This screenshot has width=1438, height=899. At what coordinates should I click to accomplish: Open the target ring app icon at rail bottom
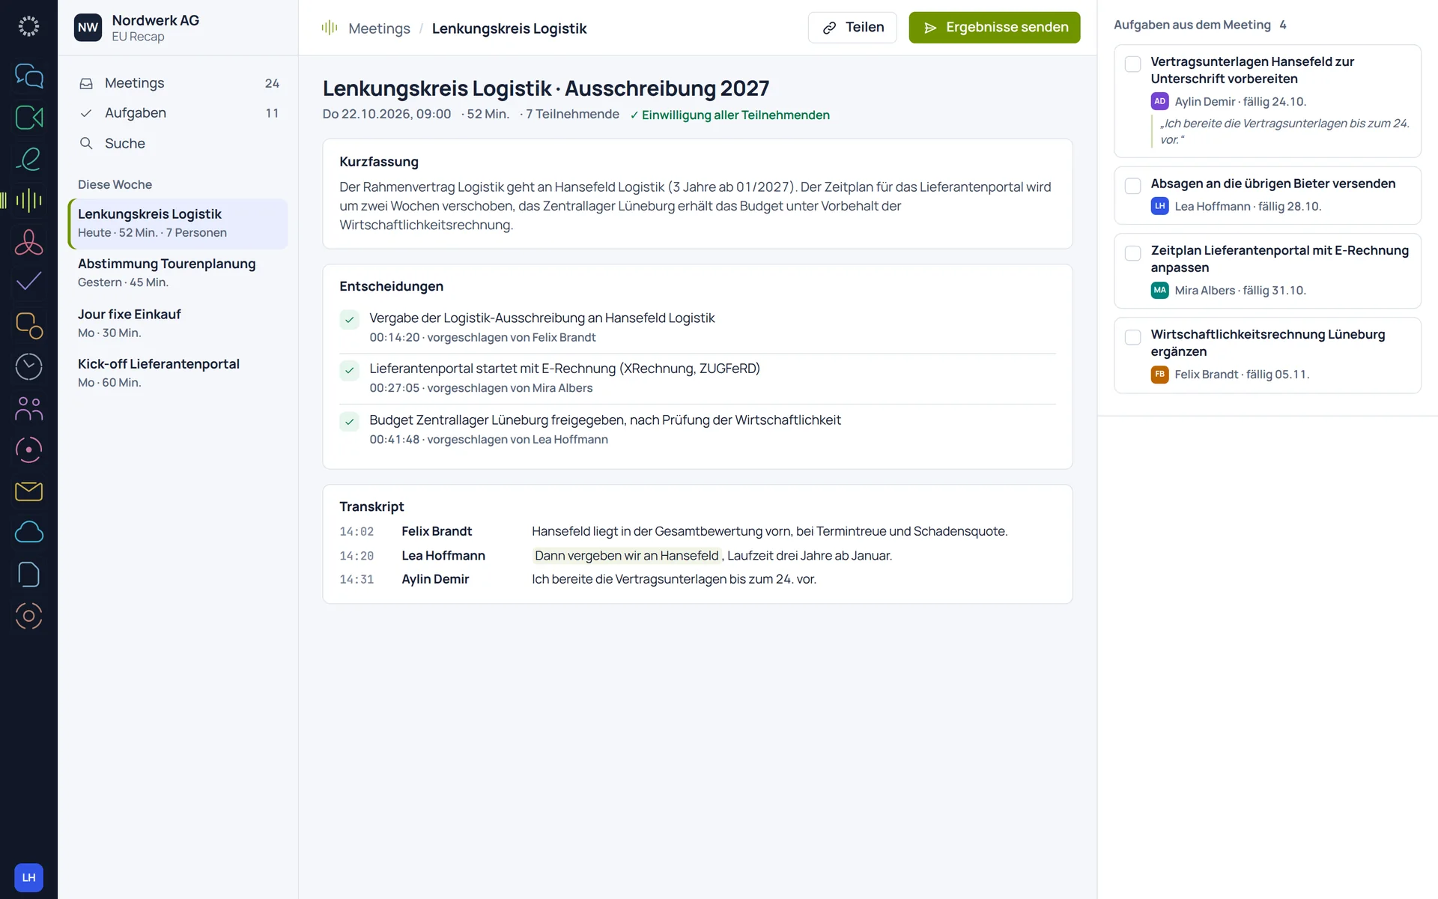pos(28,616)
